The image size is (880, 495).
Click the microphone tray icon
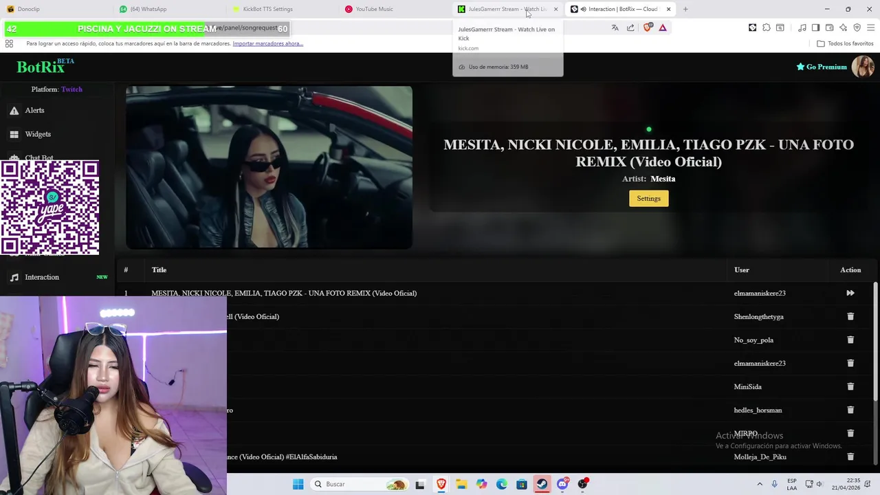coord(775,484)
